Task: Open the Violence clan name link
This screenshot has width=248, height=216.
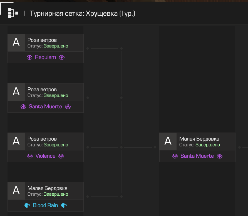Action: 45,156
